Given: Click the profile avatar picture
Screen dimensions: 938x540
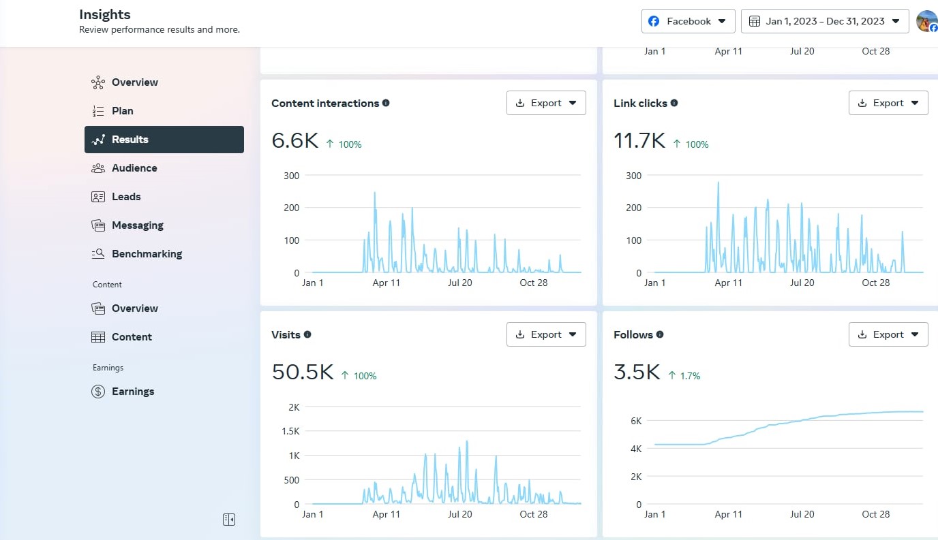Looking at the screenshot, I should (926, 21).
